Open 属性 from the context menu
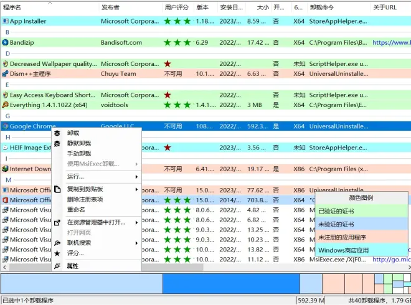411x305 pixels. [73, 266]
